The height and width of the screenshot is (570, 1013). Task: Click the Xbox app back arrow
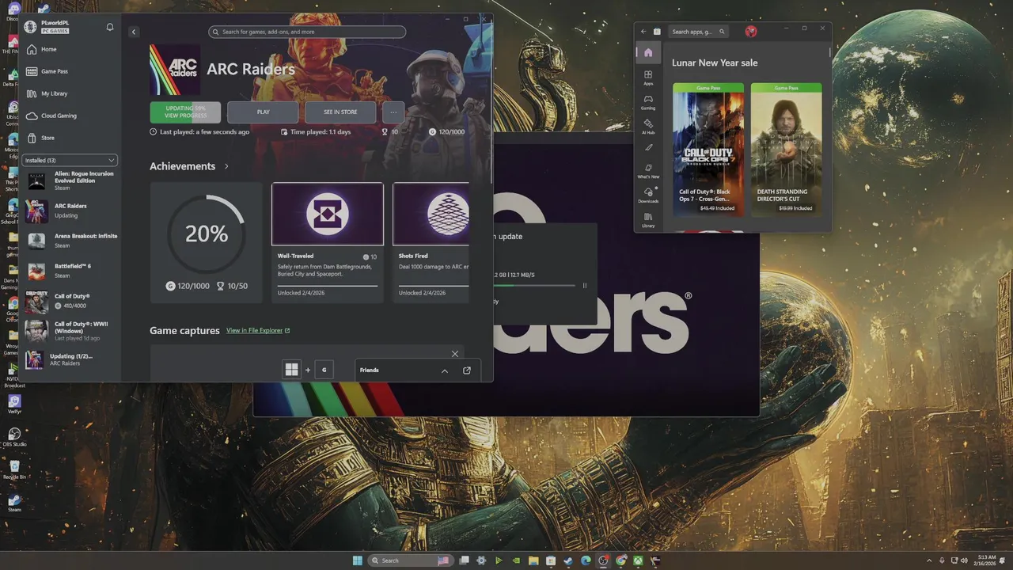coord(133,32)
